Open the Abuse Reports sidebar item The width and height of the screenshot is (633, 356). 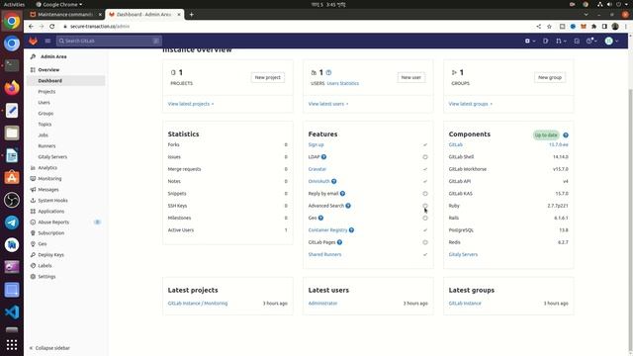click(53, 222)
